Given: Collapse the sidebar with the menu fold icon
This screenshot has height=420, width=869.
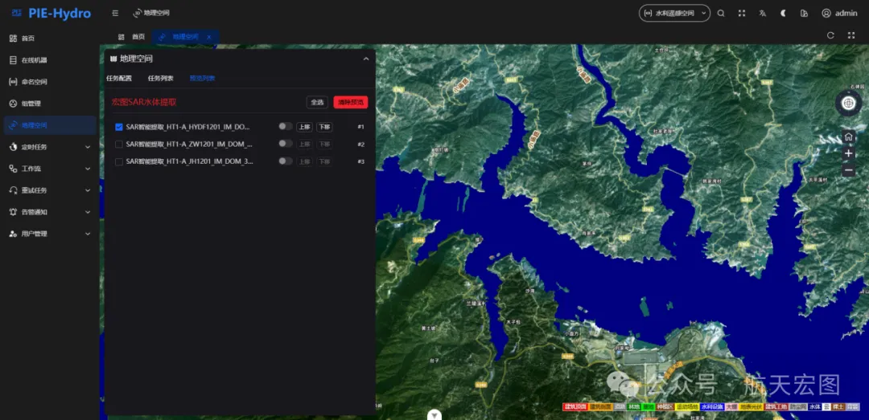Looking at the screenshot, I should 115,13.
